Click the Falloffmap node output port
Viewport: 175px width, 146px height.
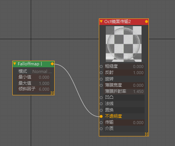point(52,64)
